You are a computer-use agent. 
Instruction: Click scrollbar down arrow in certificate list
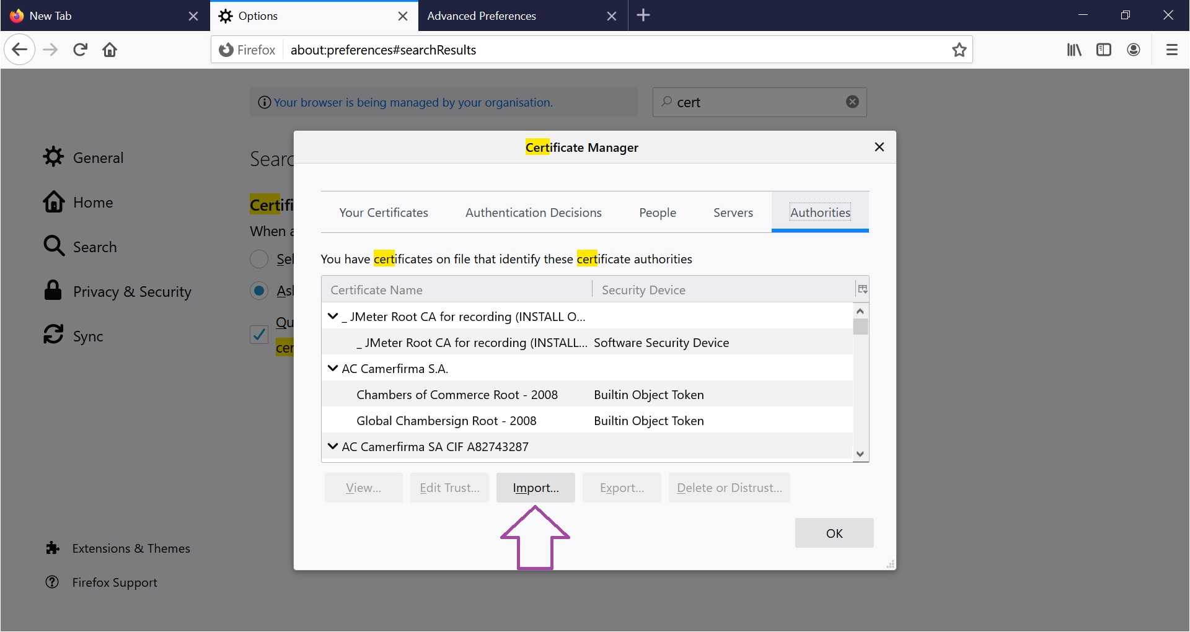coord(860,454)
